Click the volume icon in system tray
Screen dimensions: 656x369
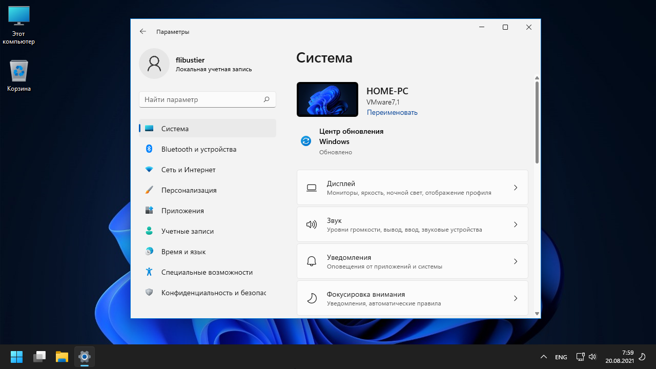click(592, 357)
